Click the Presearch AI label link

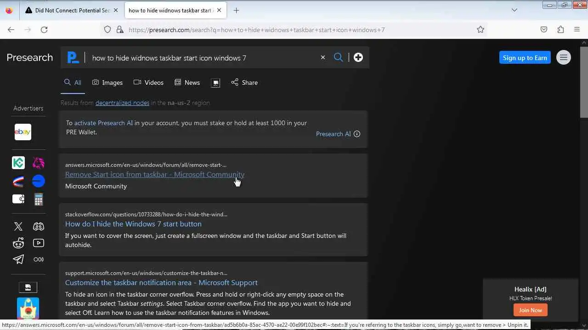tap(334, 134)
